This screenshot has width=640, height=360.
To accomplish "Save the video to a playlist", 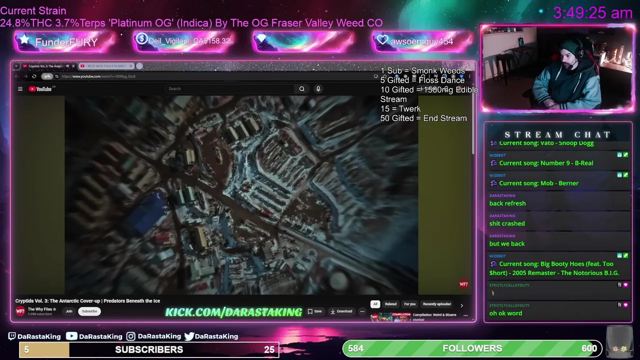I will click(x=315, y=311).
